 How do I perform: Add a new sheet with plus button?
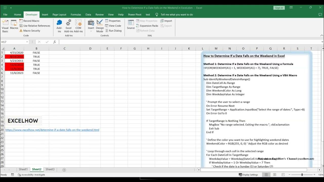click(64, 170)
